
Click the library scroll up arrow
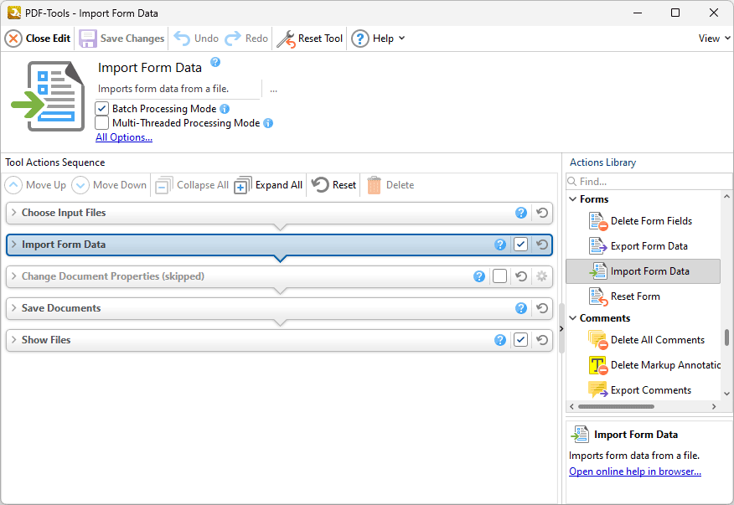[x=727, y=197]
